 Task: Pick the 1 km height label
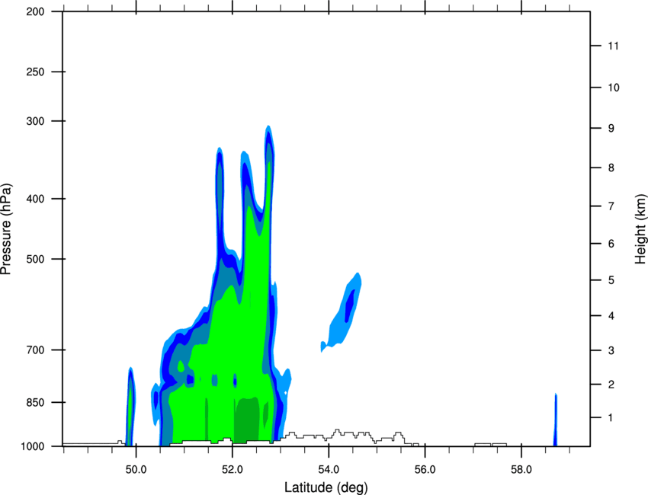tap(611, 418)
